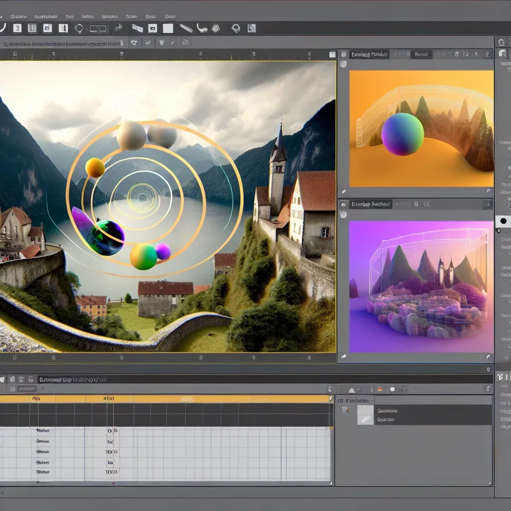Open the last menu in the menu bar
The width and height of the screenshot is (511, 511).
coord(170,16)
